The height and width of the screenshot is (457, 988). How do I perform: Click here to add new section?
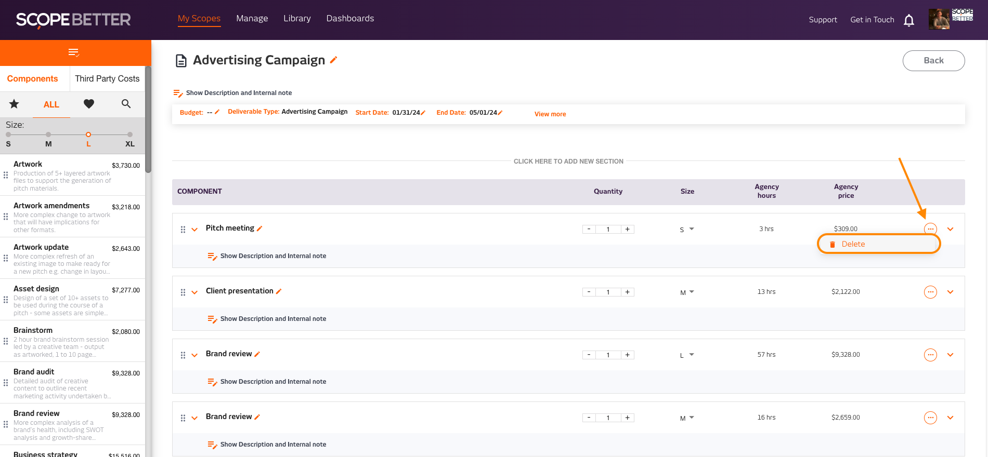[568, 162]
